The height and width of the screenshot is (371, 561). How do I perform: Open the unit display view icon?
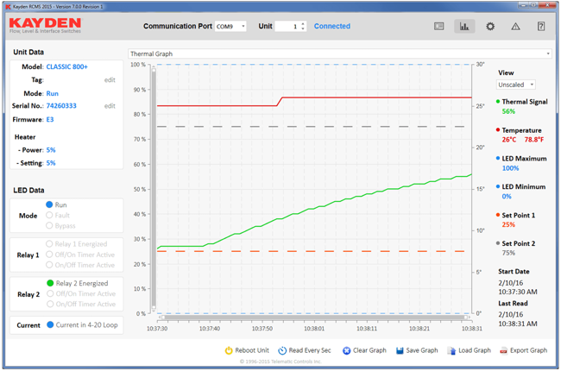pos(439,26)
